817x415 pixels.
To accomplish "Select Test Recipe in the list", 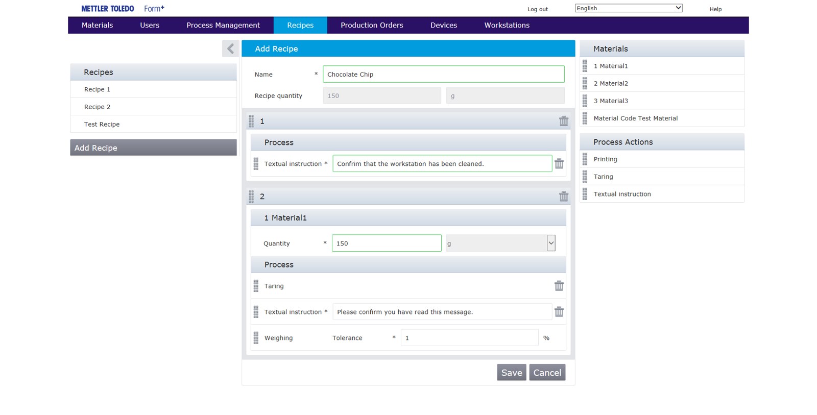I will [x=153, y=124].
